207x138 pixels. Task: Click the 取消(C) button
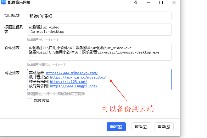(141, 127)
